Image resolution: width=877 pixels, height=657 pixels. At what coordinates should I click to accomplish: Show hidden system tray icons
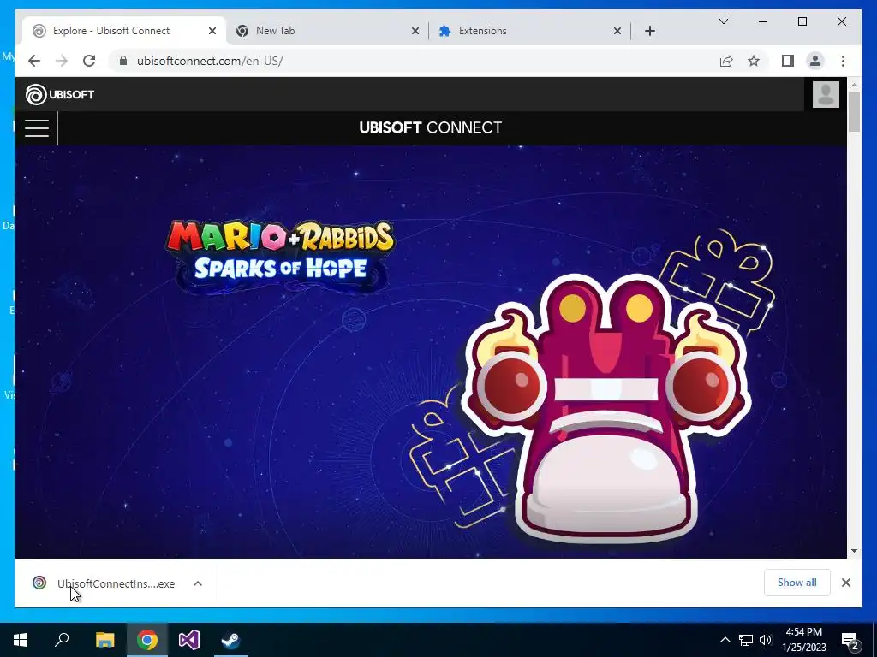[725, 640]
